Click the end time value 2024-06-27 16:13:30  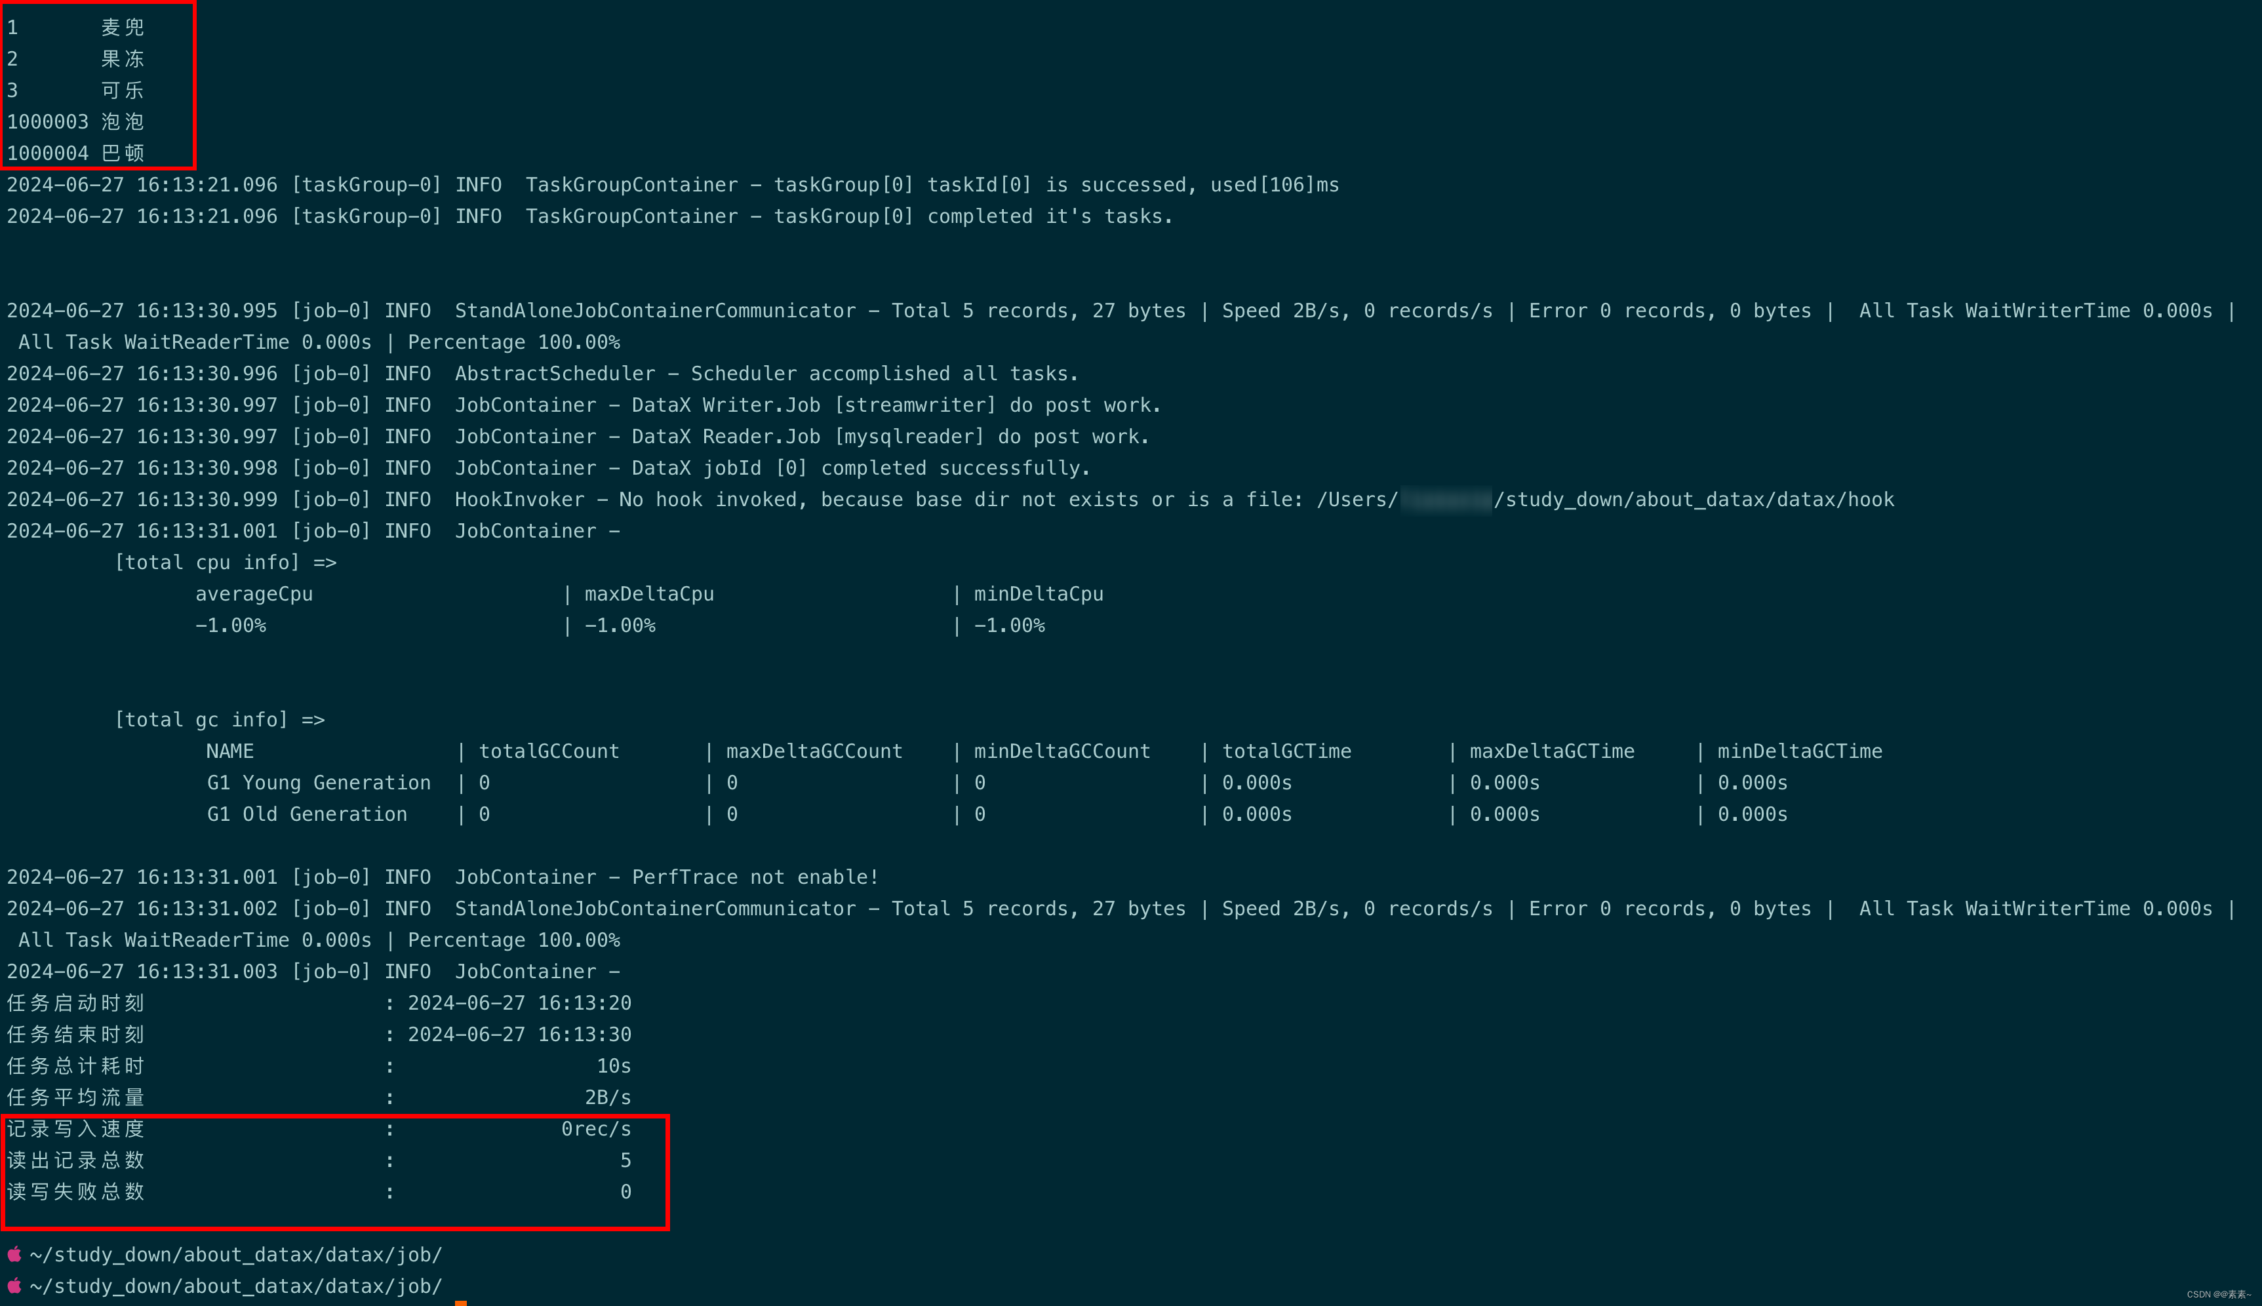519,1034
